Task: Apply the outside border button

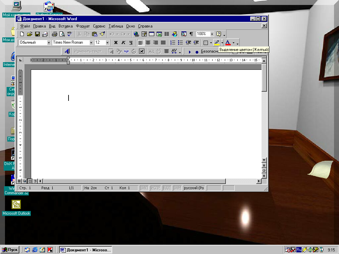Action: pyautogui.click(x=206, y=43)
